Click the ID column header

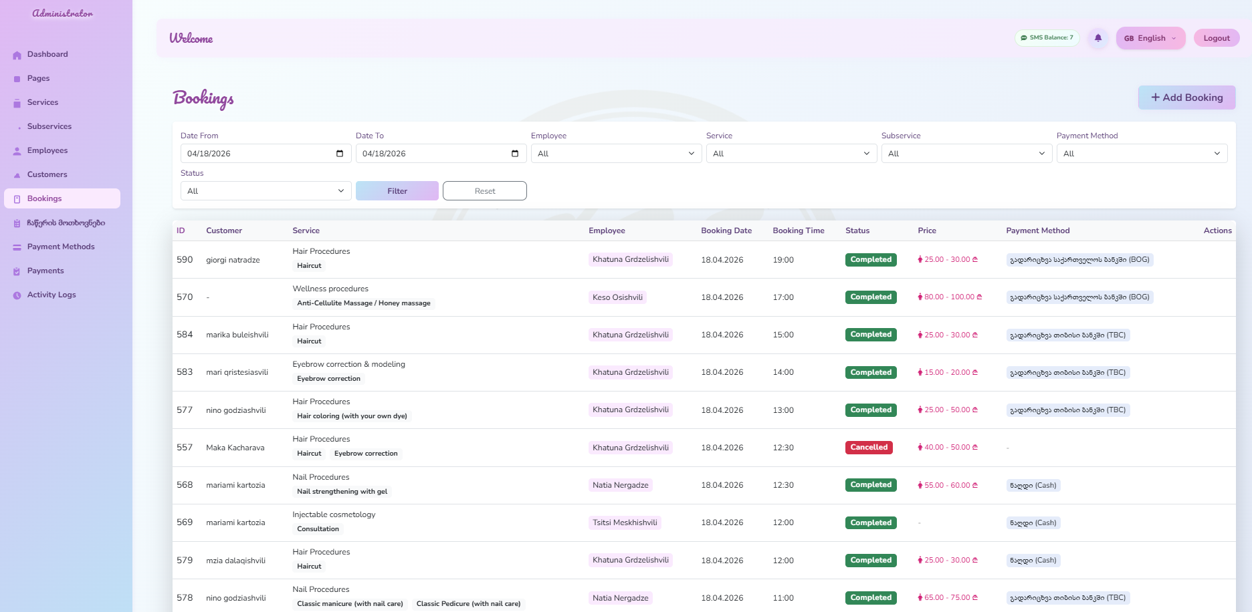[x=181, y=231]
